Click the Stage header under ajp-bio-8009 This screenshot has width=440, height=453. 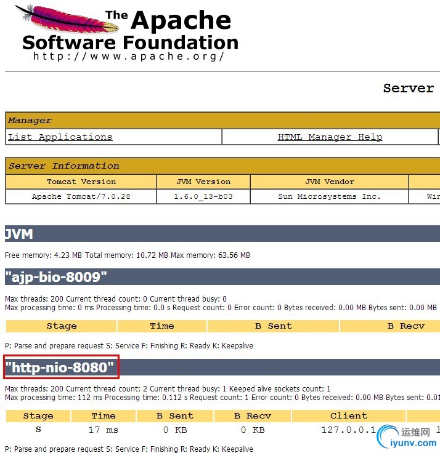(x=62, y=326)
